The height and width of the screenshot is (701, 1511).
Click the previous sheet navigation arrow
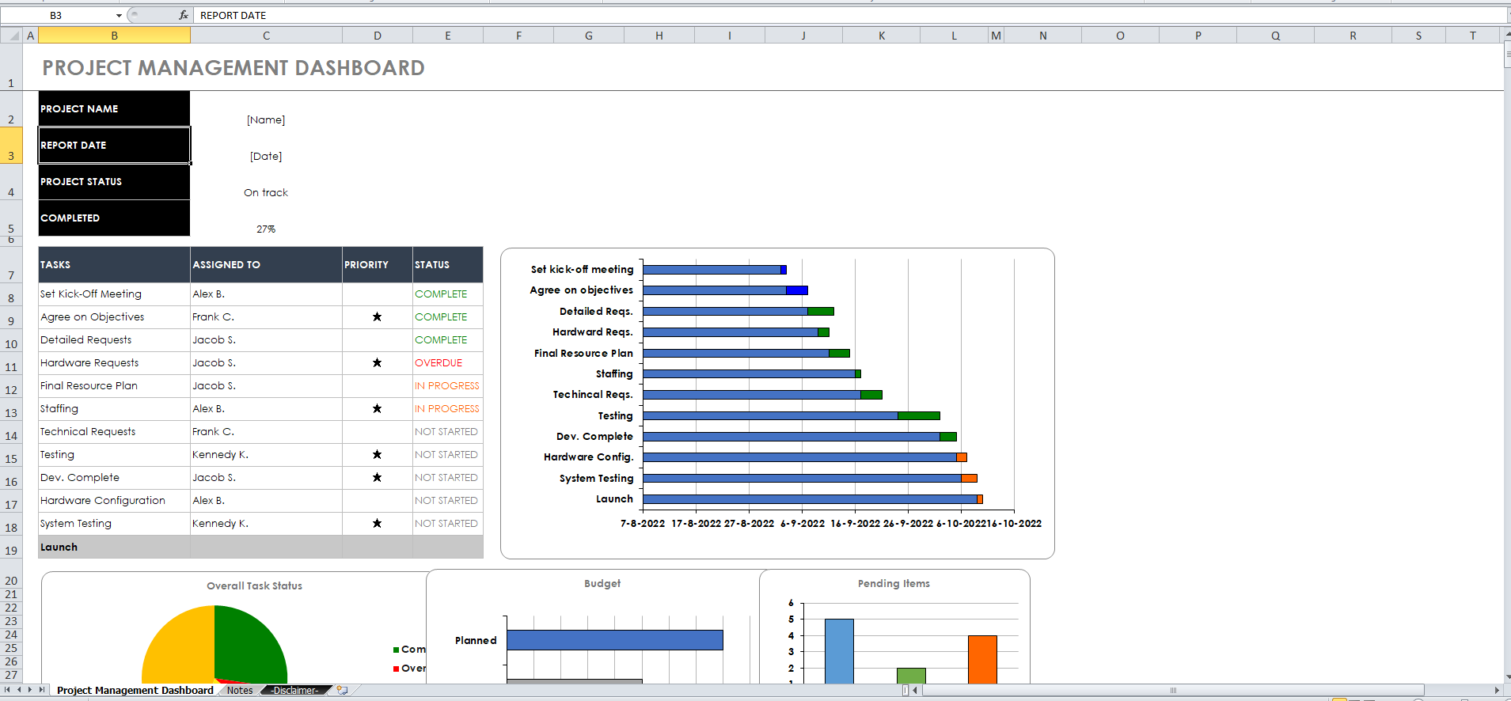pos(19,690)
